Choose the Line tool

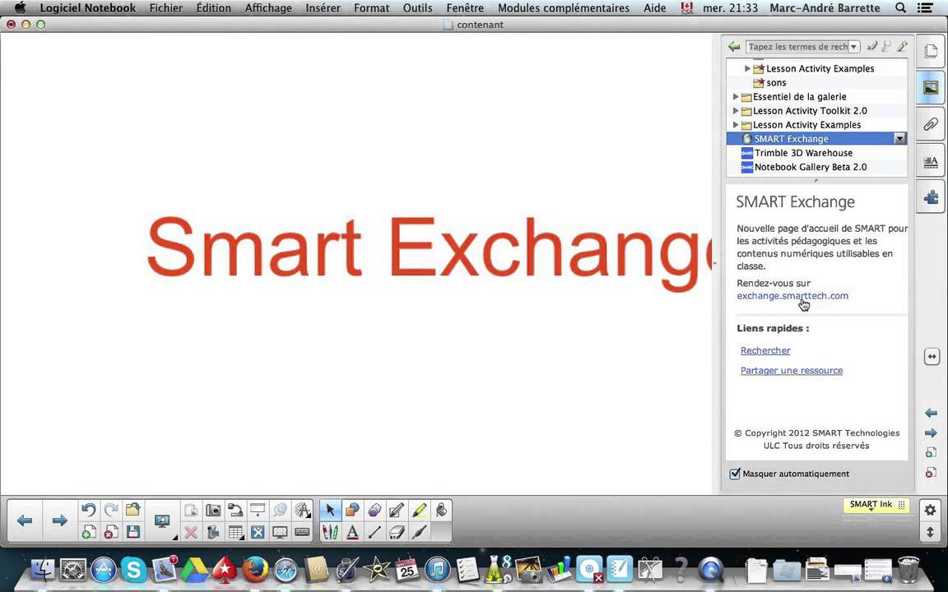[375, 532]
